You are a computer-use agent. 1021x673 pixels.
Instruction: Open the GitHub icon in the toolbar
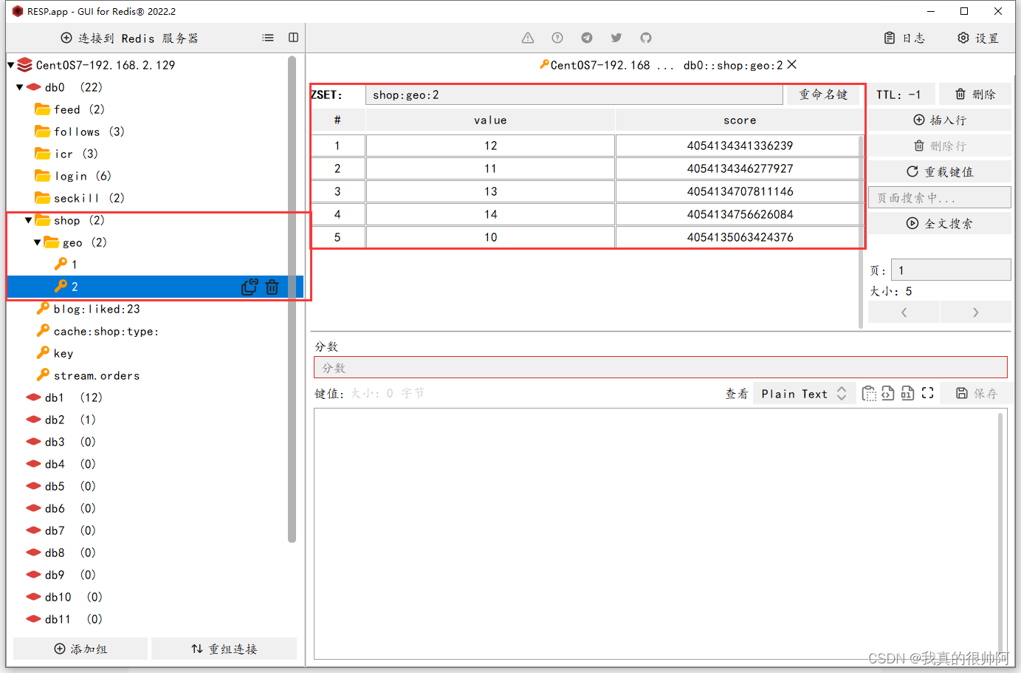point(646,38)
